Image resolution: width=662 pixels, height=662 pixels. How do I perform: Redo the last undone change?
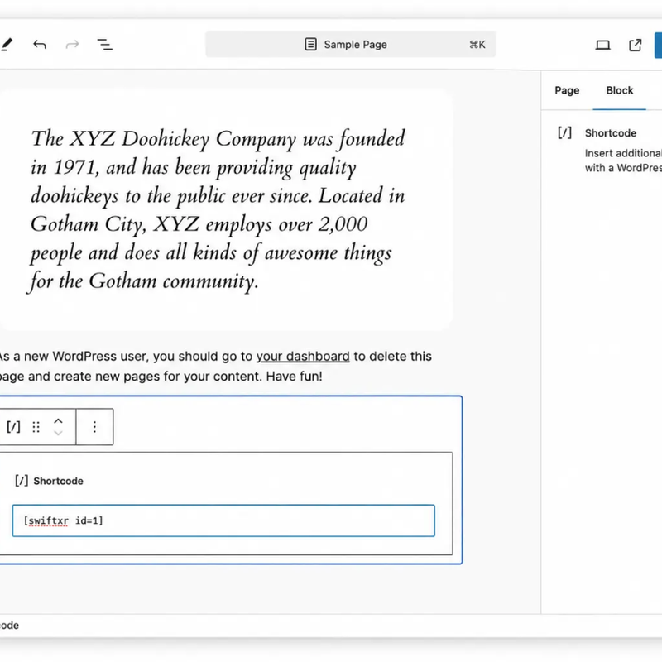pos(72,45)
